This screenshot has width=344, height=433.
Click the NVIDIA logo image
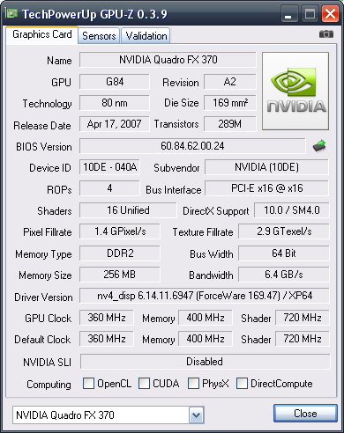tap(295, 91)
